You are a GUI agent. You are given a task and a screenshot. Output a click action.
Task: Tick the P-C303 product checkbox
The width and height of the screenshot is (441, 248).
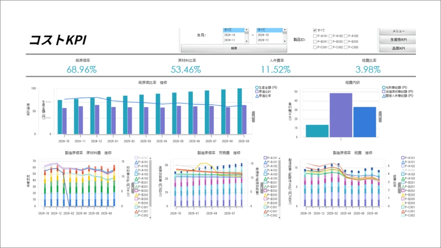coord(346,47)
